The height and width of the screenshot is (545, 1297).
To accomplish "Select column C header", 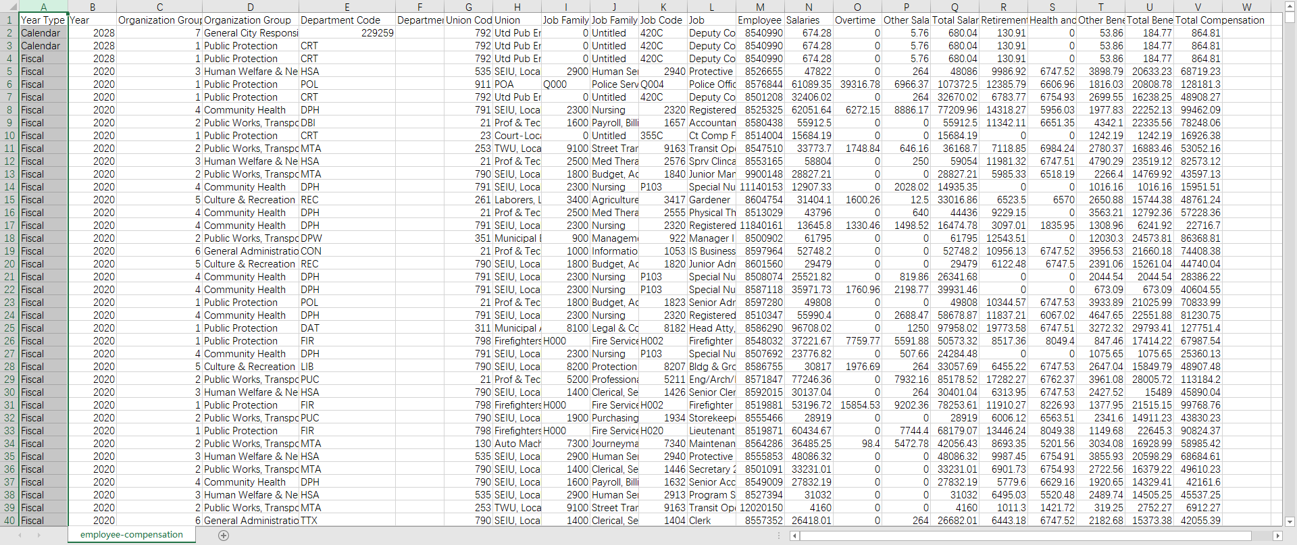I will (x=159, y=7).
